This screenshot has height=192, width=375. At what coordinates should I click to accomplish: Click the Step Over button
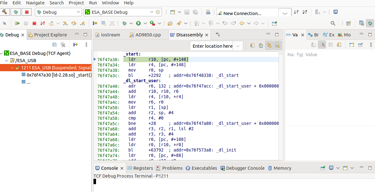[74, 23]
